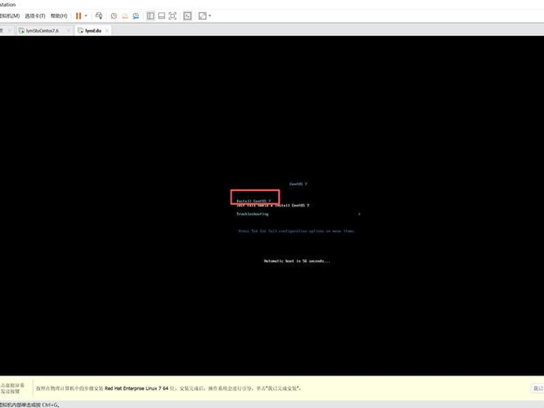Switch to the lynStuCentos7.6 tab
544x408 pixels.
[42, 31]
